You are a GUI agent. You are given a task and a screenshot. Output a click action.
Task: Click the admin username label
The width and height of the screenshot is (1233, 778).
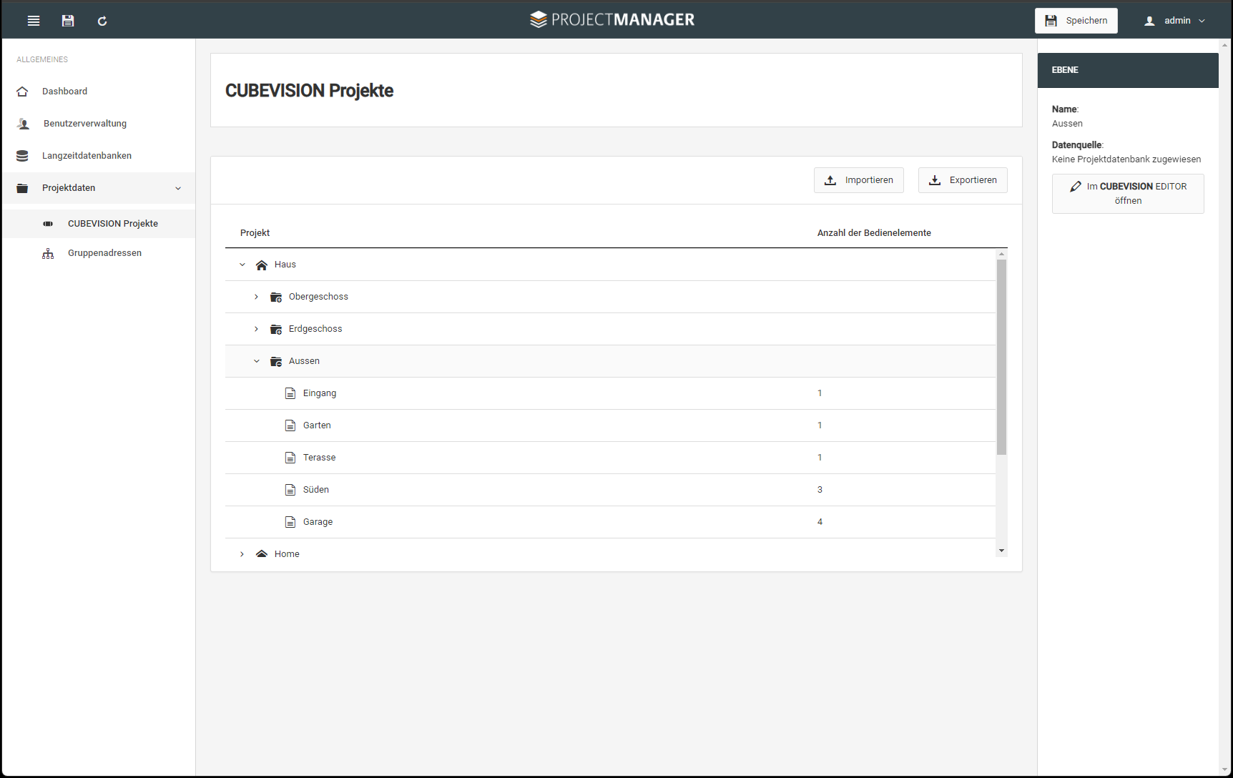tap(1177, 21)
